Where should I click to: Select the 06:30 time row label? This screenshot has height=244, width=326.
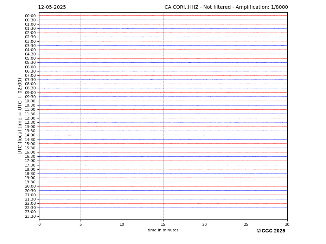click(x=30, y=71)
